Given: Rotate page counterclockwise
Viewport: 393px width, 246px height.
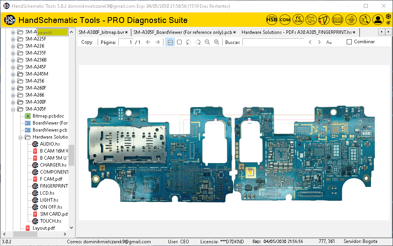Looking at the screenshot, I should click(188, 42).
